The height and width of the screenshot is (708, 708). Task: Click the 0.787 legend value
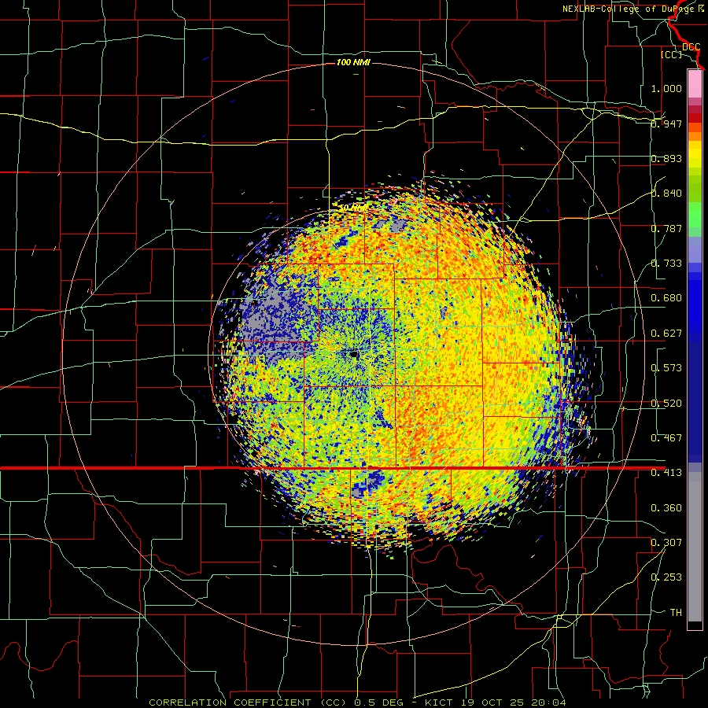pyautogui.click(x=666, y=228)
